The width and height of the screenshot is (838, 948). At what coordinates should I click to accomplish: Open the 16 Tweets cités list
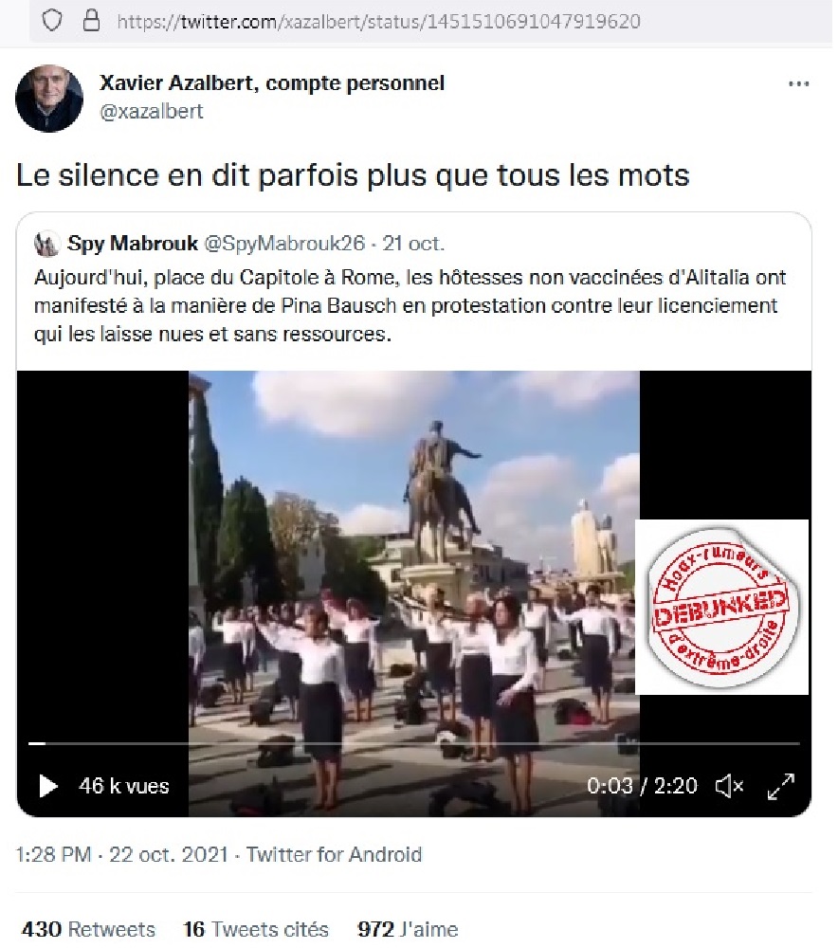(256, 929)
